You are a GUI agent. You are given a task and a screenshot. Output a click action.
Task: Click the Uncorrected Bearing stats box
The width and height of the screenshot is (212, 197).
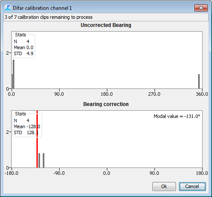coord(24,46)
